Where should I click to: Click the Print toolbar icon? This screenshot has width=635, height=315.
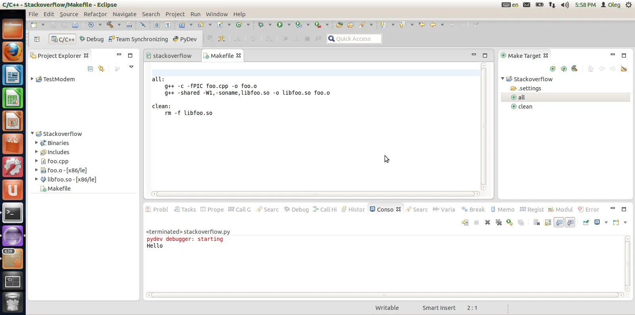pos(75,25)
